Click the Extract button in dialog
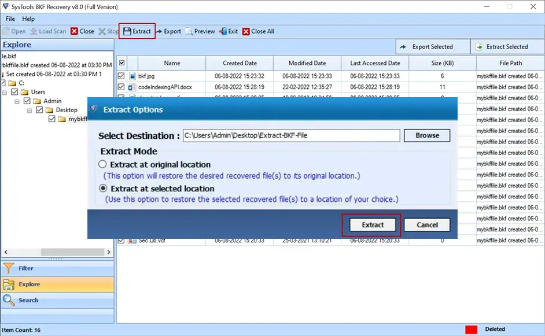This screenshot has width=545, height=336. [373, 225]
